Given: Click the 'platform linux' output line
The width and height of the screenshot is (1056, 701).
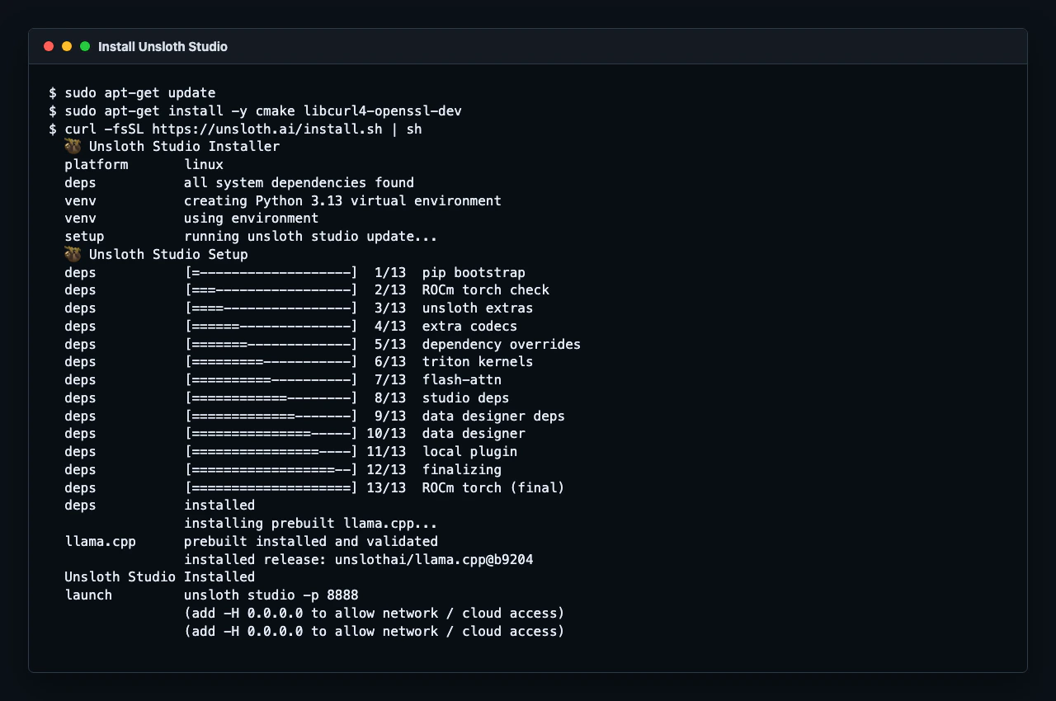Looking at the screenshot, I should pos(144,165).
